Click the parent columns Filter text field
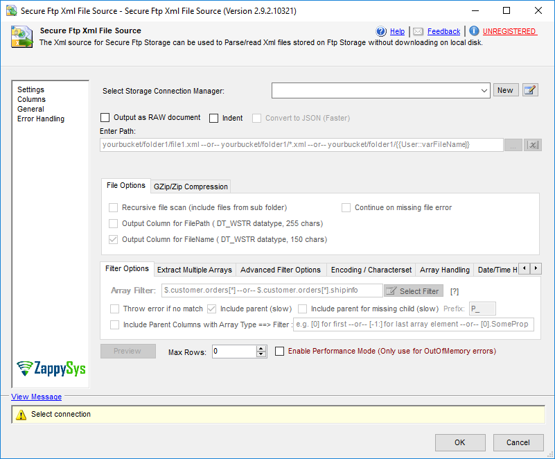Viewport: 555px width, 459px height. point(414,324)
